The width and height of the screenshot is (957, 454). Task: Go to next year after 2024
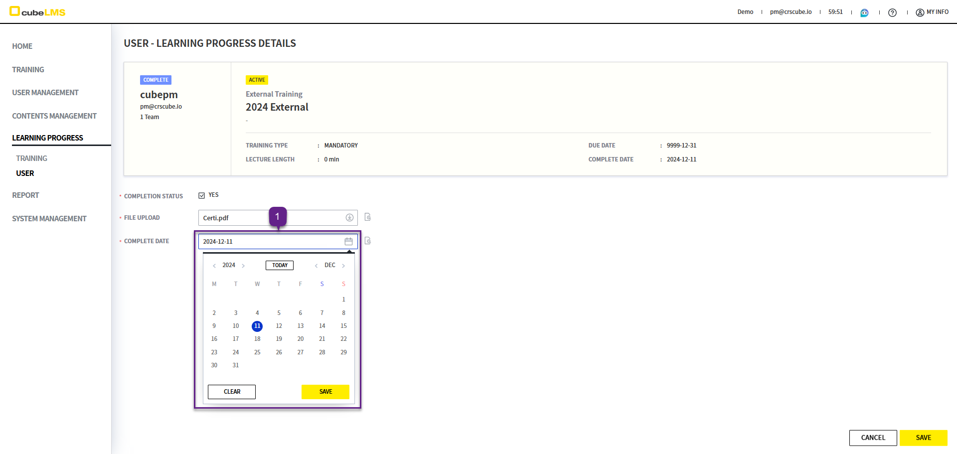click(x=243, y=266)
